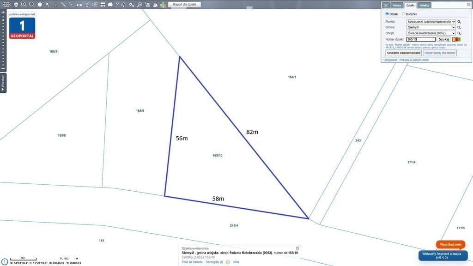Screen dimensions: 473x266
Task: Switch to the Działki tab
Action: [410, 6]
